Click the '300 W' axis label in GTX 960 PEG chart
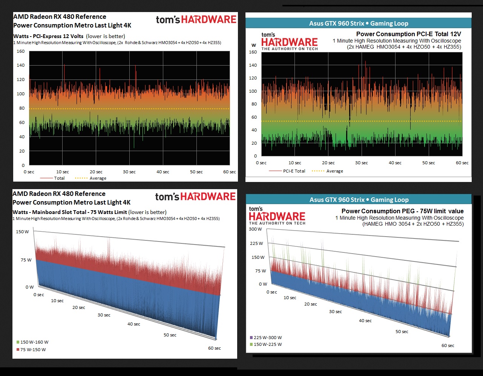Viewport: 483px width, 376px height. click(x=255, y=229)
